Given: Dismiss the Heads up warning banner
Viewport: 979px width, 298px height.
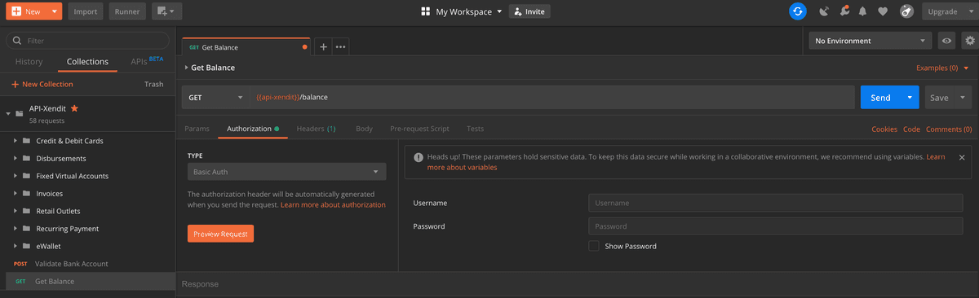Looking at the screenshot, I should [x=961, y=157].
